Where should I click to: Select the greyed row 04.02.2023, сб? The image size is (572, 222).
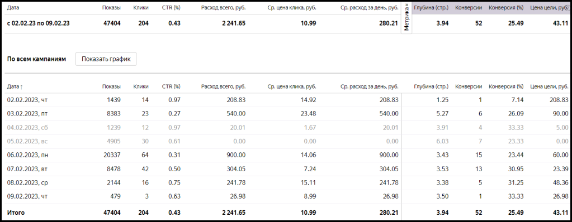287,127
